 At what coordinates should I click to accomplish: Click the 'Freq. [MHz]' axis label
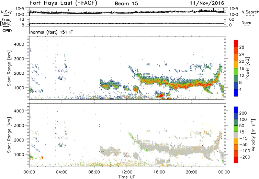pos(6,22)
